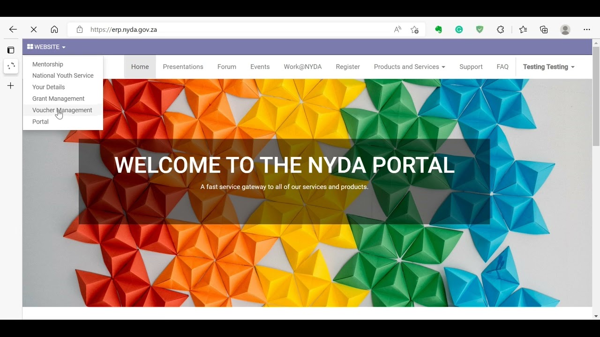Go to the Home nav tab

click(140, 67)
